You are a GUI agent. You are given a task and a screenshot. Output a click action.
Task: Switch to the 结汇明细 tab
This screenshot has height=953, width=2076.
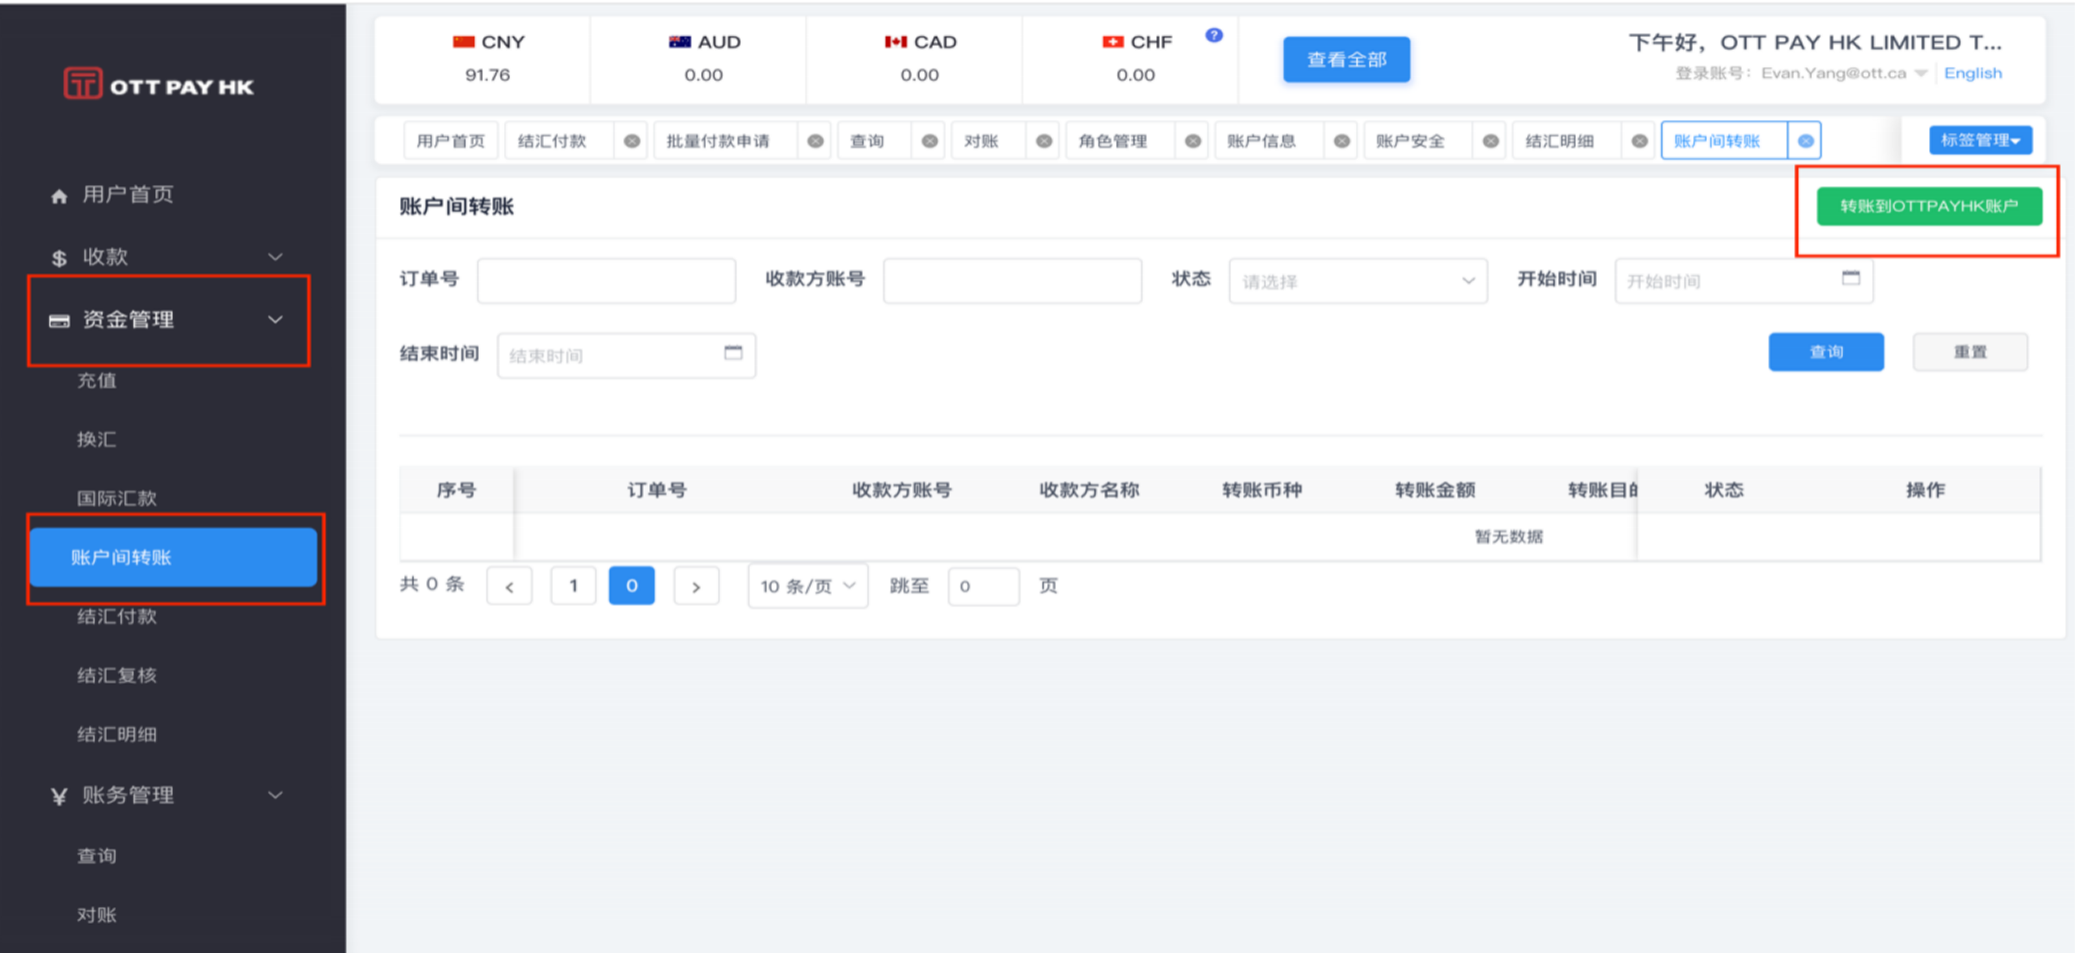1559,141
